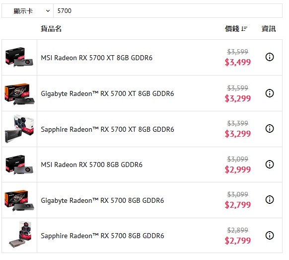Select Gigabyte Radeon RX 5700 8GB GDDR6 name

(x=102, y=200)
